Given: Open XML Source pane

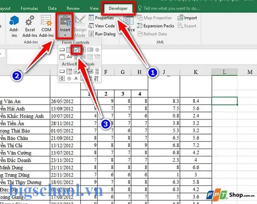Looking at the screenshot, I should (130, 25).
